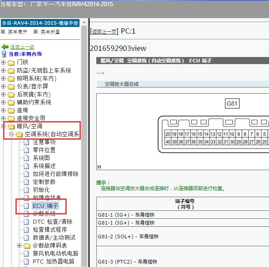Click the 诊断故障码表 folder icon
Screen dimensions: 269x267
coord(27,246)
